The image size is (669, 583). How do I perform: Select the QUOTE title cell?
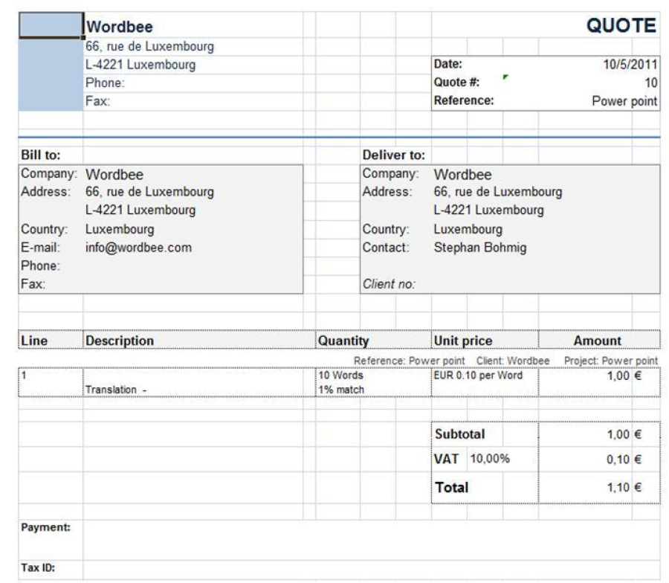point(621,26)
